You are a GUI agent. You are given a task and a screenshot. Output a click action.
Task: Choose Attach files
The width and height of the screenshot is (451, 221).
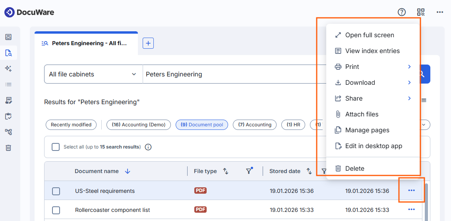373,114
